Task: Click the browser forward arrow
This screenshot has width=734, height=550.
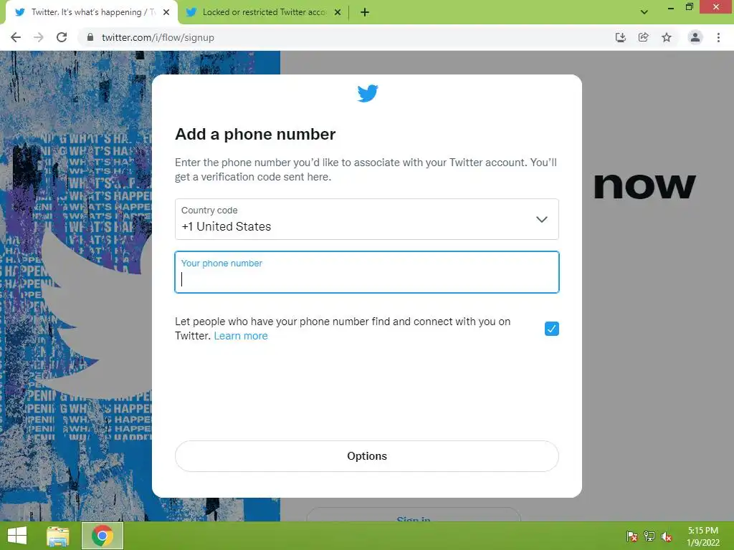Action: (39, 37)
